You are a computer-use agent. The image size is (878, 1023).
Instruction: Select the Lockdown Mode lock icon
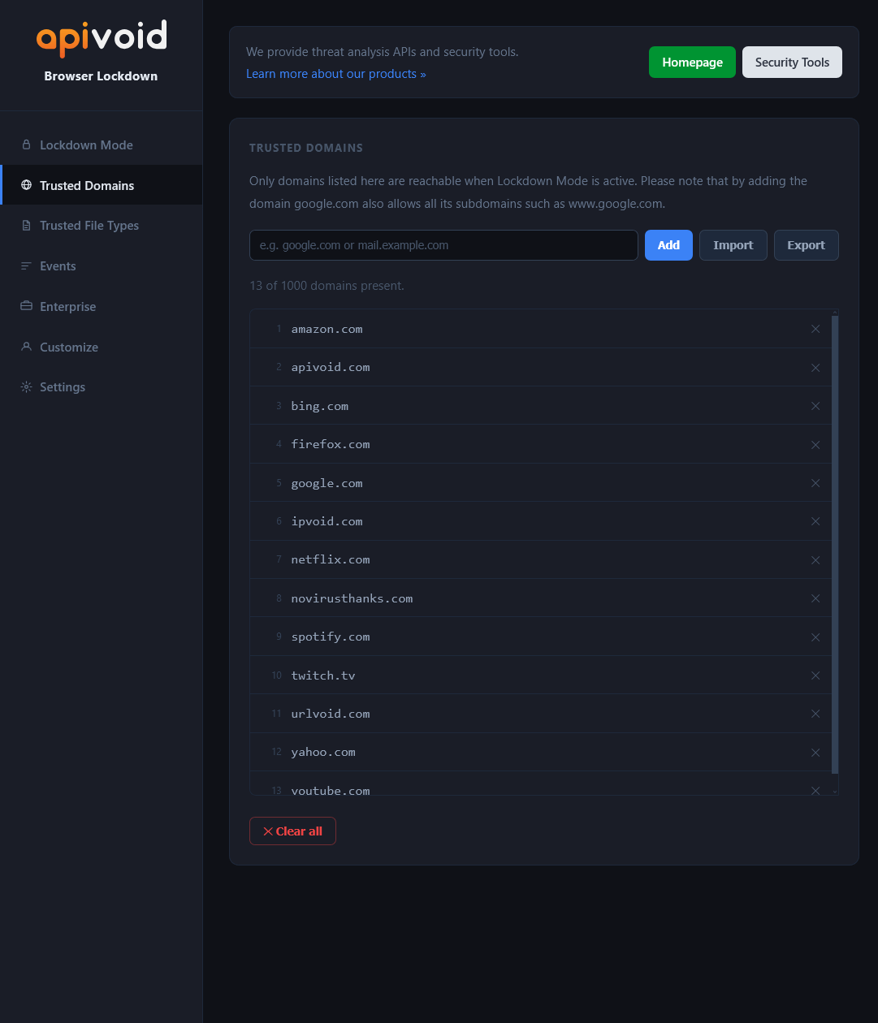coord(27,144)
